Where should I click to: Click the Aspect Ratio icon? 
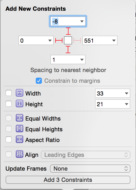click(x=20, y=139)
